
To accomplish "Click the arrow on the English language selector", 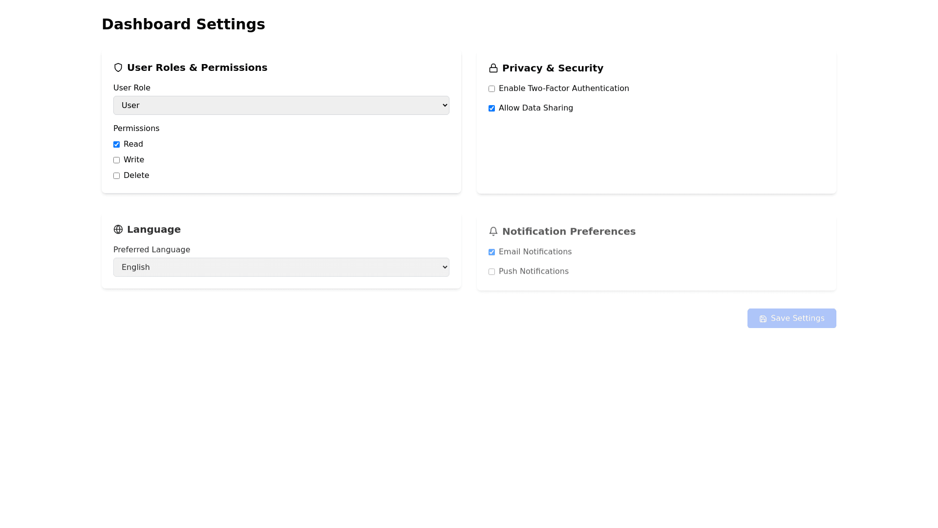I will (x=445, y=267).
